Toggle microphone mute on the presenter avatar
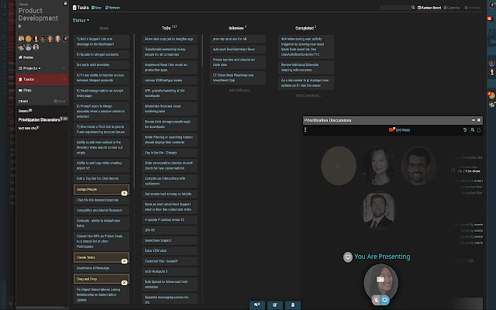The width and height of the screenshot is (496, 310). click(376, 298)
